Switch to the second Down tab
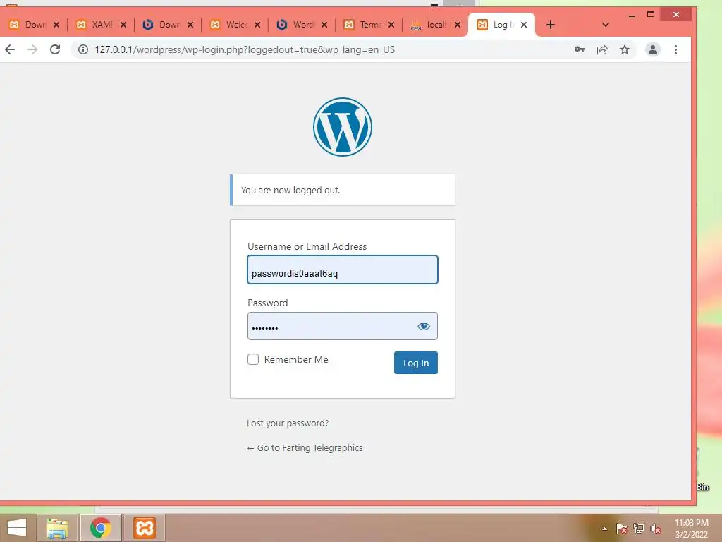722x542 pixels. tap(163, 25)
